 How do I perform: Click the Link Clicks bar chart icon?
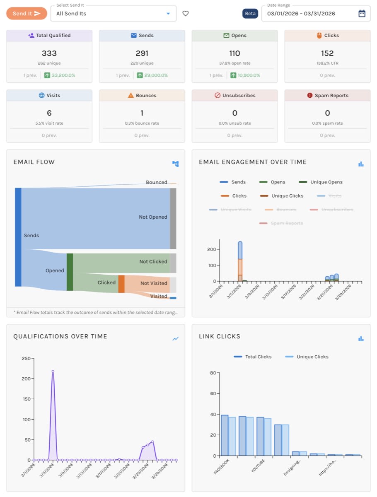pyautogui.click(x=361, y=338)
